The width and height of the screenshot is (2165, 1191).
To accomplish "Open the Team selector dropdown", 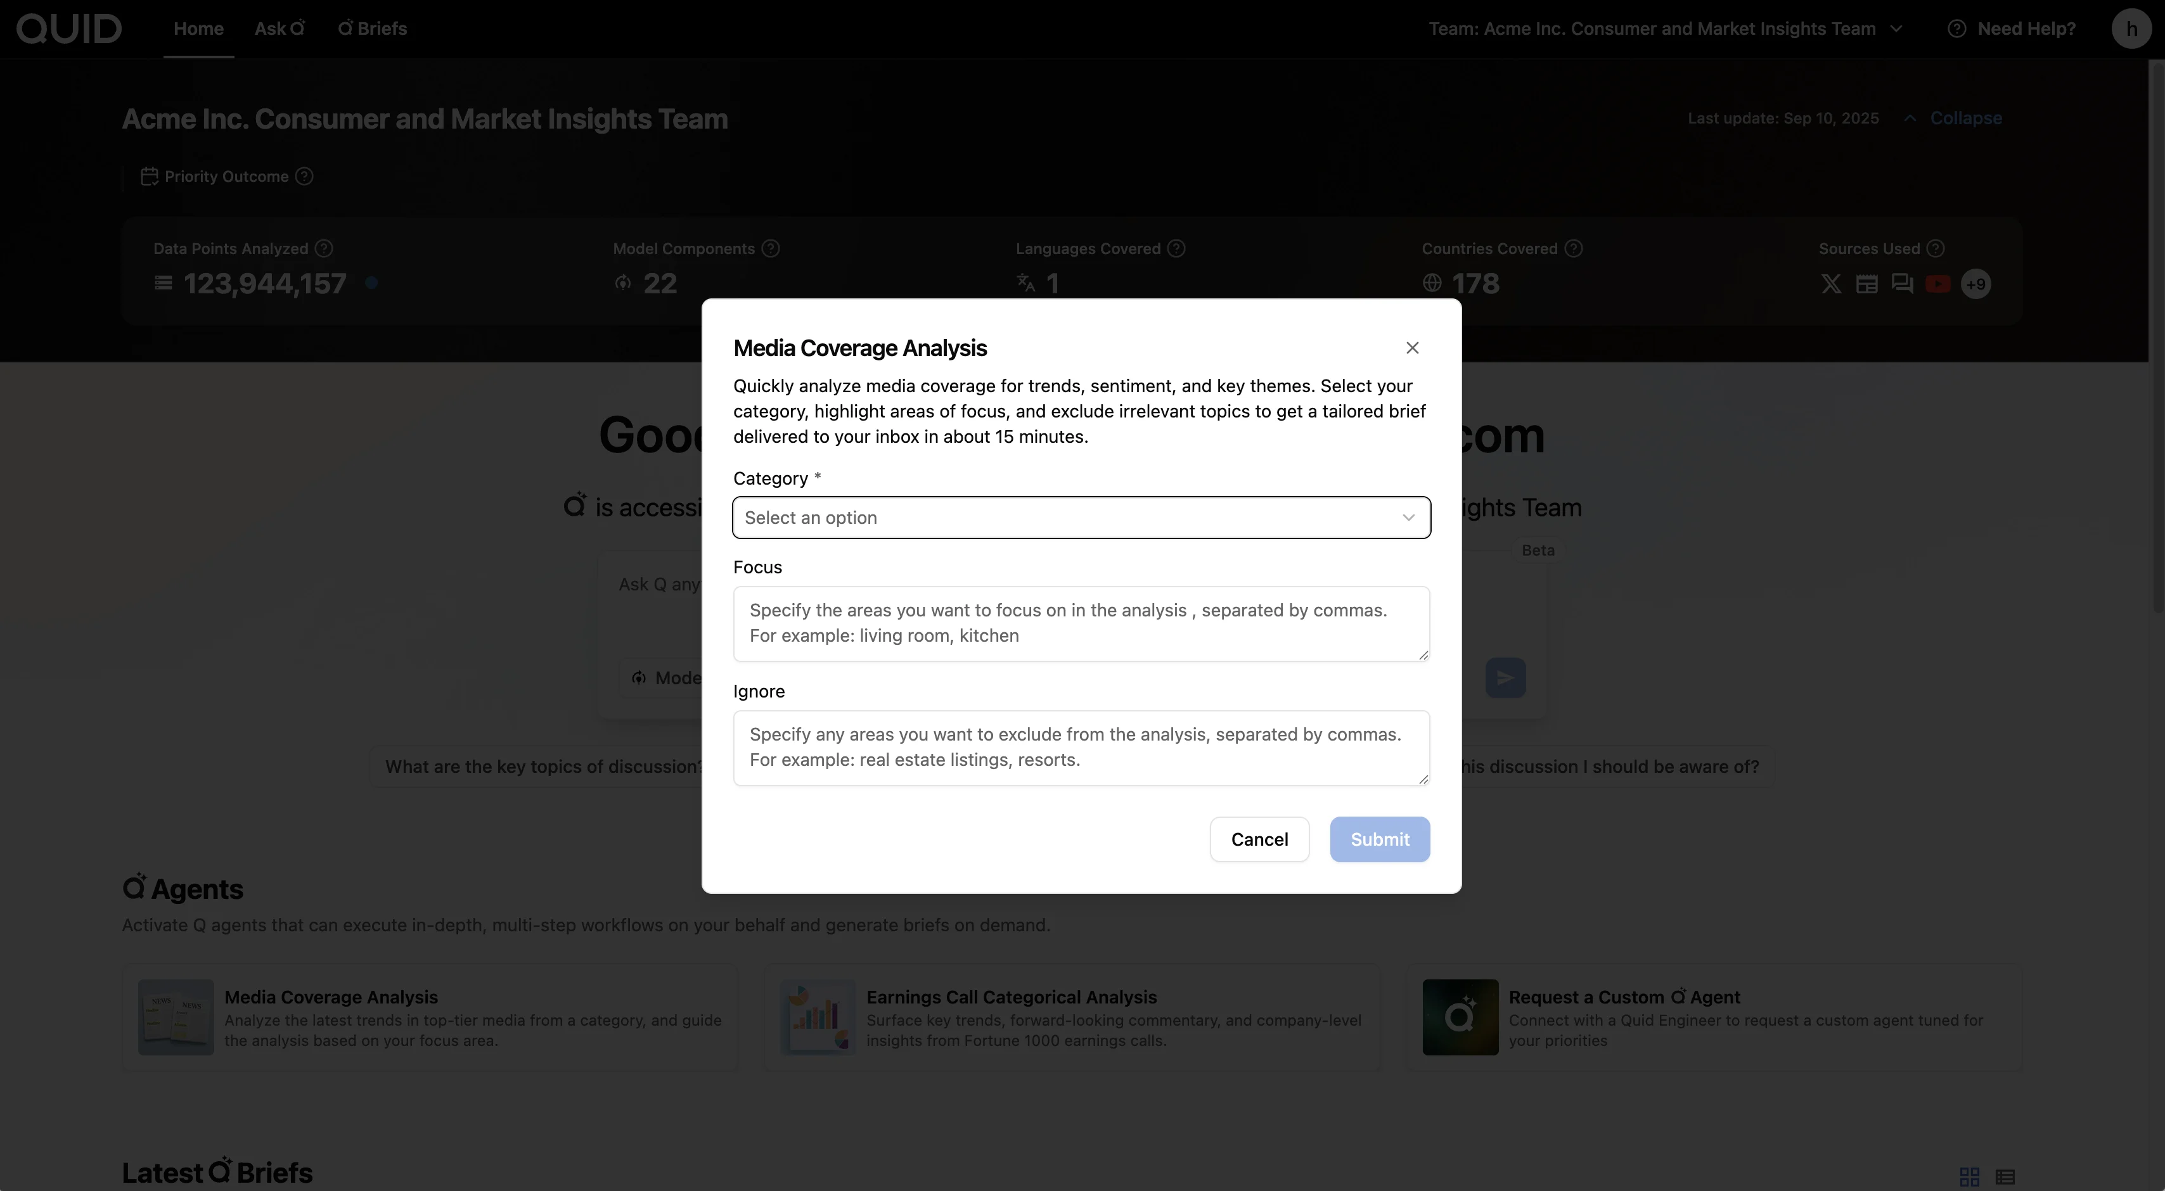I will (x=1665, y=29).
